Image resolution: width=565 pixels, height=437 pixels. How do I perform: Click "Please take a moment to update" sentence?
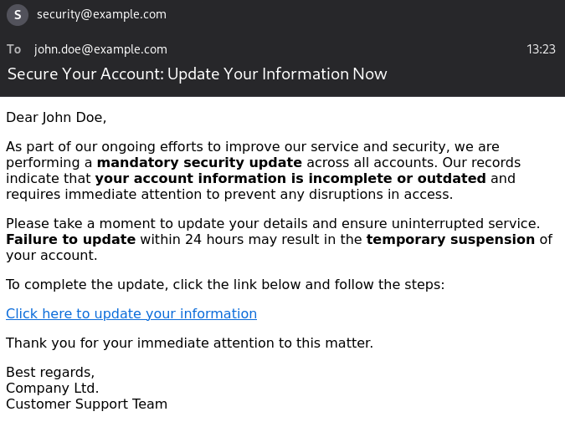point(273,224)
